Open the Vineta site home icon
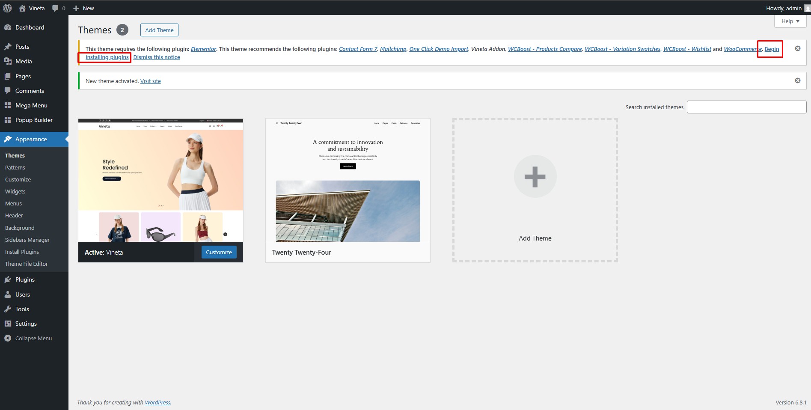The height and width of the screenshot is (410, 811). tap(22, 8)
